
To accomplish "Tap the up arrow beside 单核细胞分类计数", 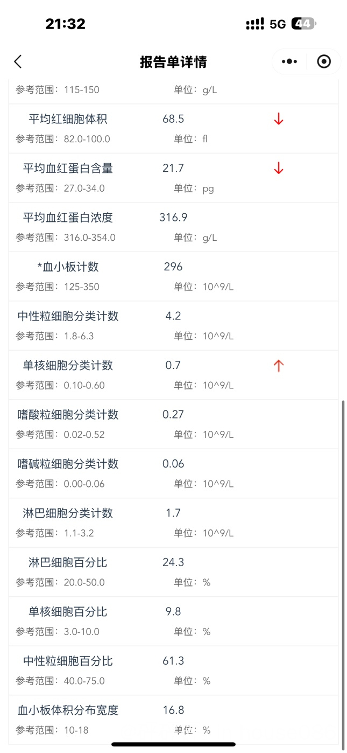I will tap(278, 366).
